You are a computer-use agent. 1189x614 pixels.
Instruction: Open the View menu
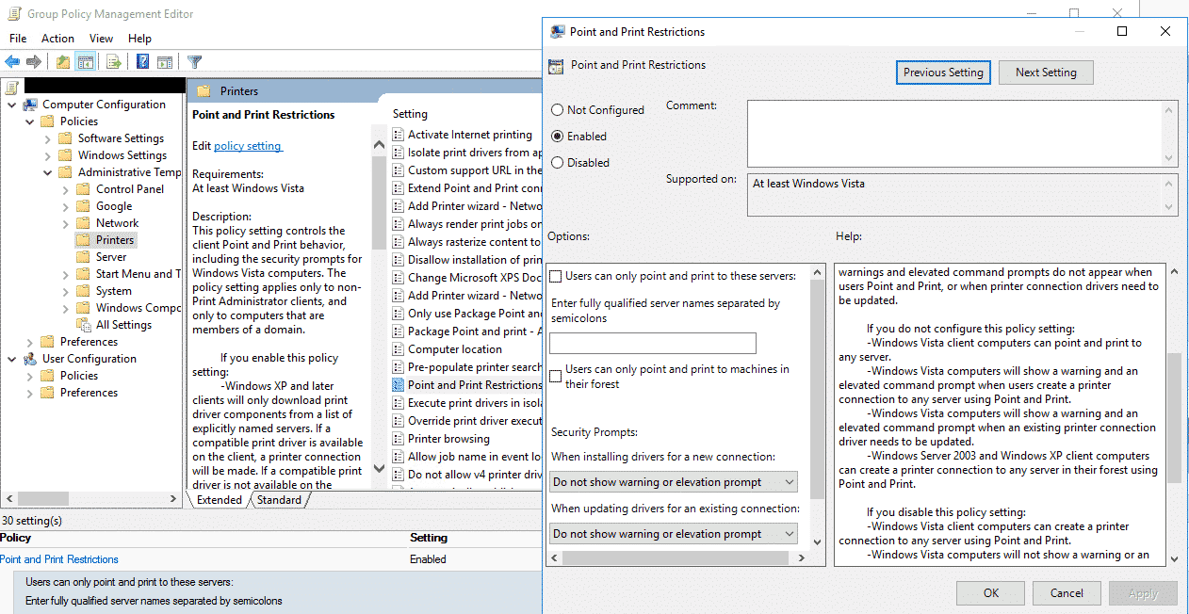tap(101, 39)
